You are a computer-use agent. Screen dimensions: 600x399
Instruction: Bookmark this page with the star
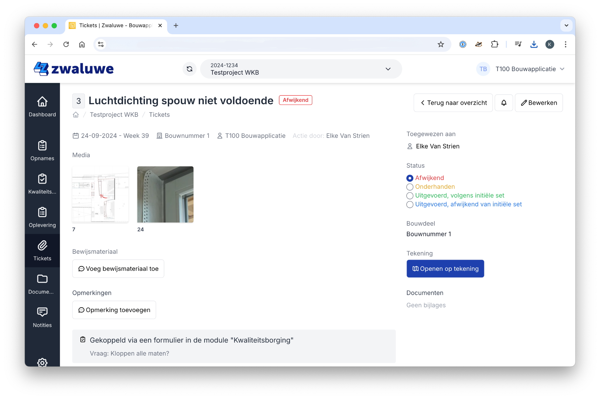[441, 44]
